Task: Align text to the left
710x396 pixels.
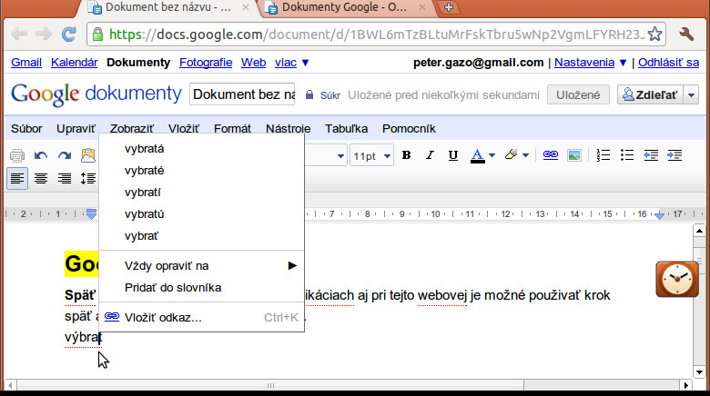Action: [17, 179]
